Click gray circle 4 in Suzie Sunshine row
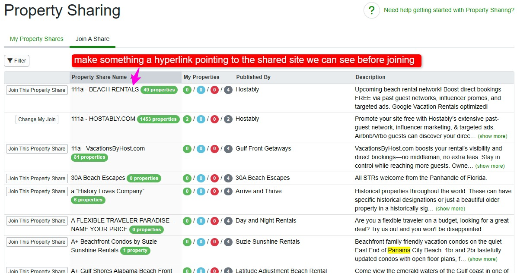Image resolution: width=517 pixels, height=273 pixels. 228,242
